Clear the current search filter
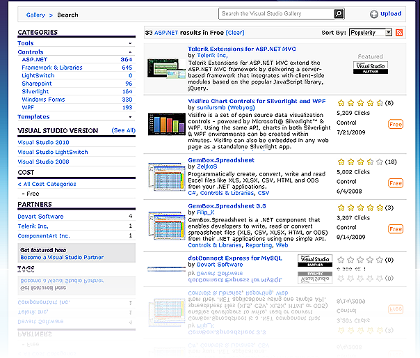This screenshot has width=420, height=358. [x=235, y=33]
